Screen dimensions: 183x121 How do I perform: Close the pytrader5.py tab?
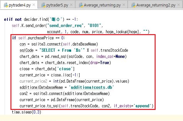[x=71, y=5]
